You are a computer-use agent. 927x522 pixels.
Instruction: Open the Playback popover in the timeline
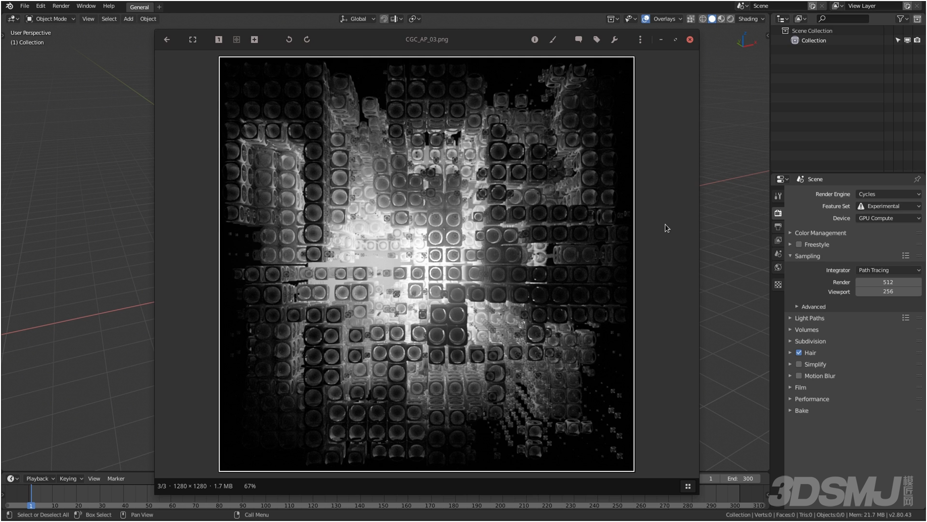40,479
